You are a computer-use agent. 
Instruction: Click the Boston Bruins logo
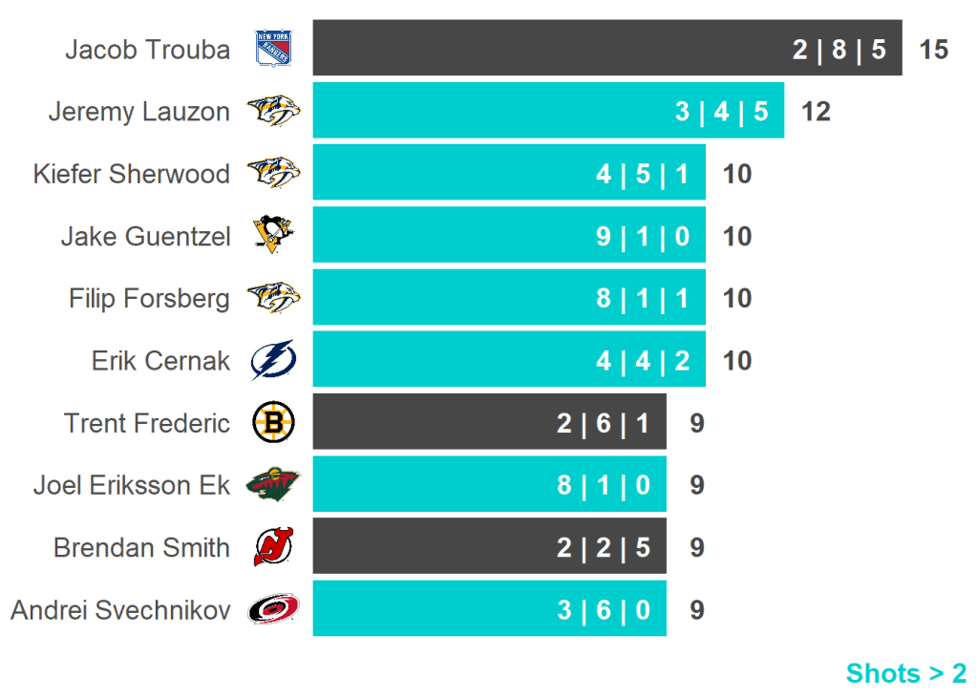pos(273,423)
